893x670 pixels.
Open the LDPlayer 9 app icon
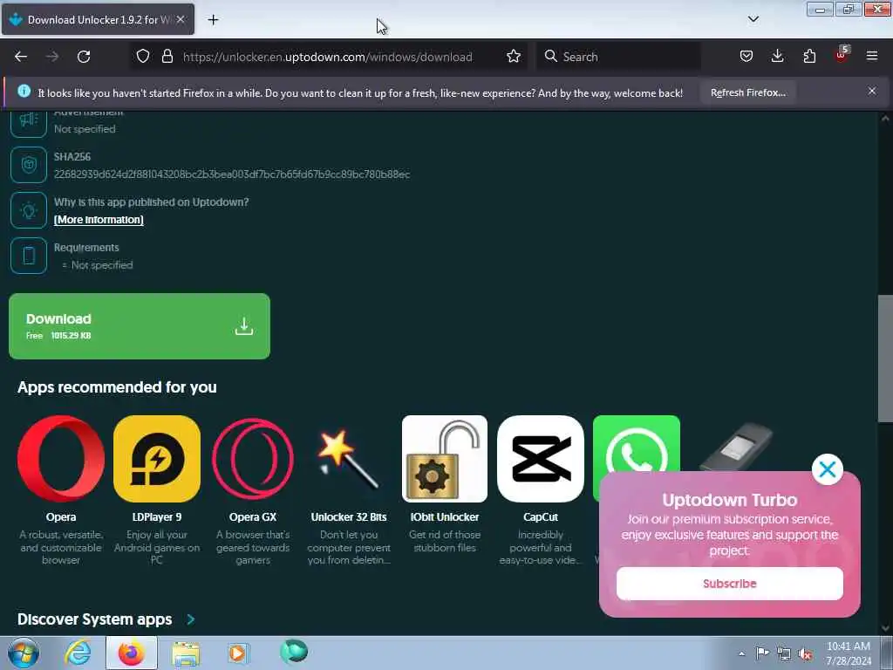(x=157, y=459)
